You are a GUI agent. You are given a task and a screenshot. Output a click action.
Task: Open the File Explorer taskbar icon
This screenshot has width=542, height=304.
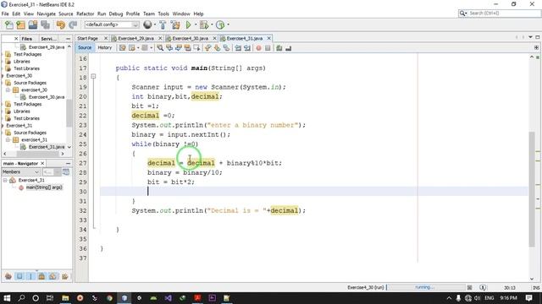pyautogui.click(x=65, y=298)
